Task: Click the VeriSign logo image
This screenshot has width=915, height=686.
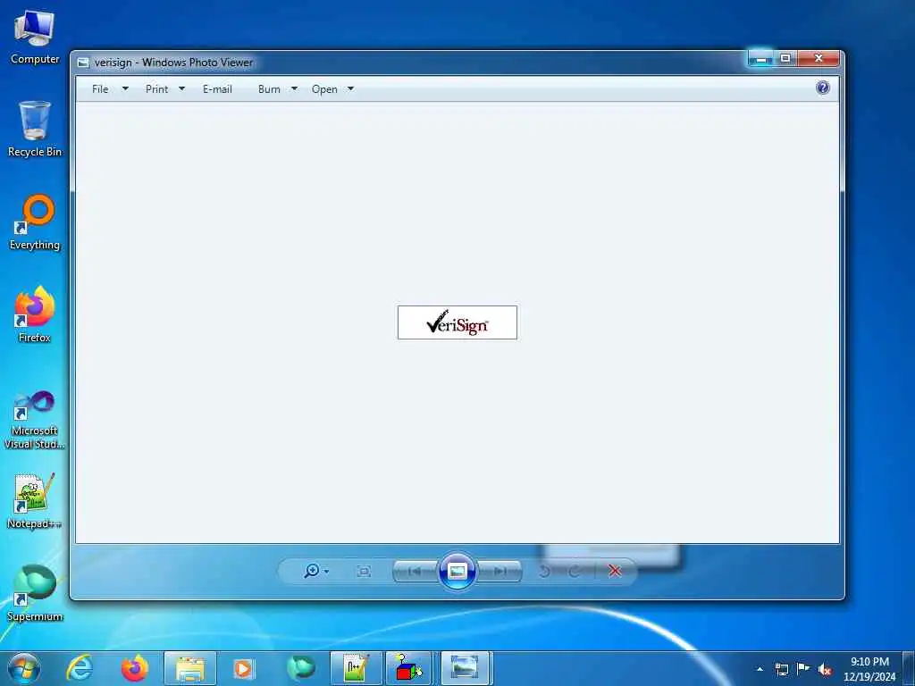Action: point(457,322)
